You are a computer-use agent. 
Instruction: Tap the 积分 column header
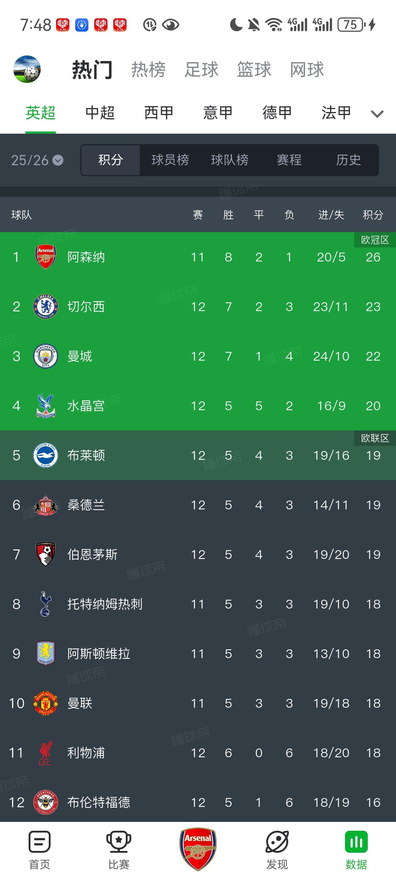373,215
